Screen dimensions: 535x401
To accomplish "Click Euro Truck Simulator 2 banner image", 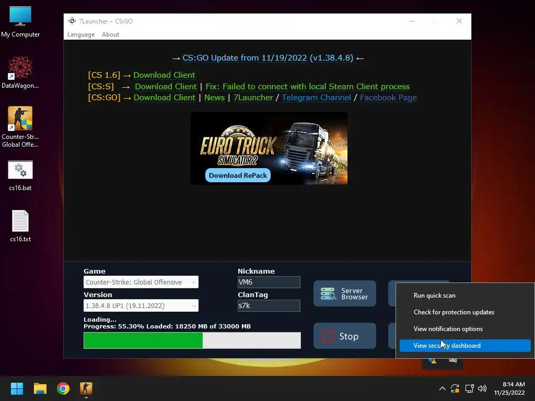I will (x=269, y=148).
